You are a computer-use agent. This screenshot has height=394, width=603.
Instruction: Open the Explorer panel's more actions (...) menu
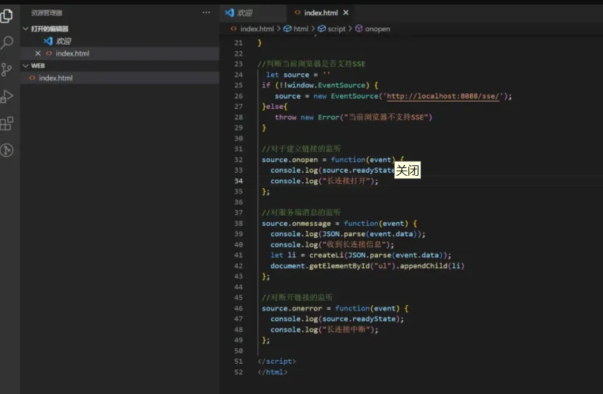click(x=206, y=12)
